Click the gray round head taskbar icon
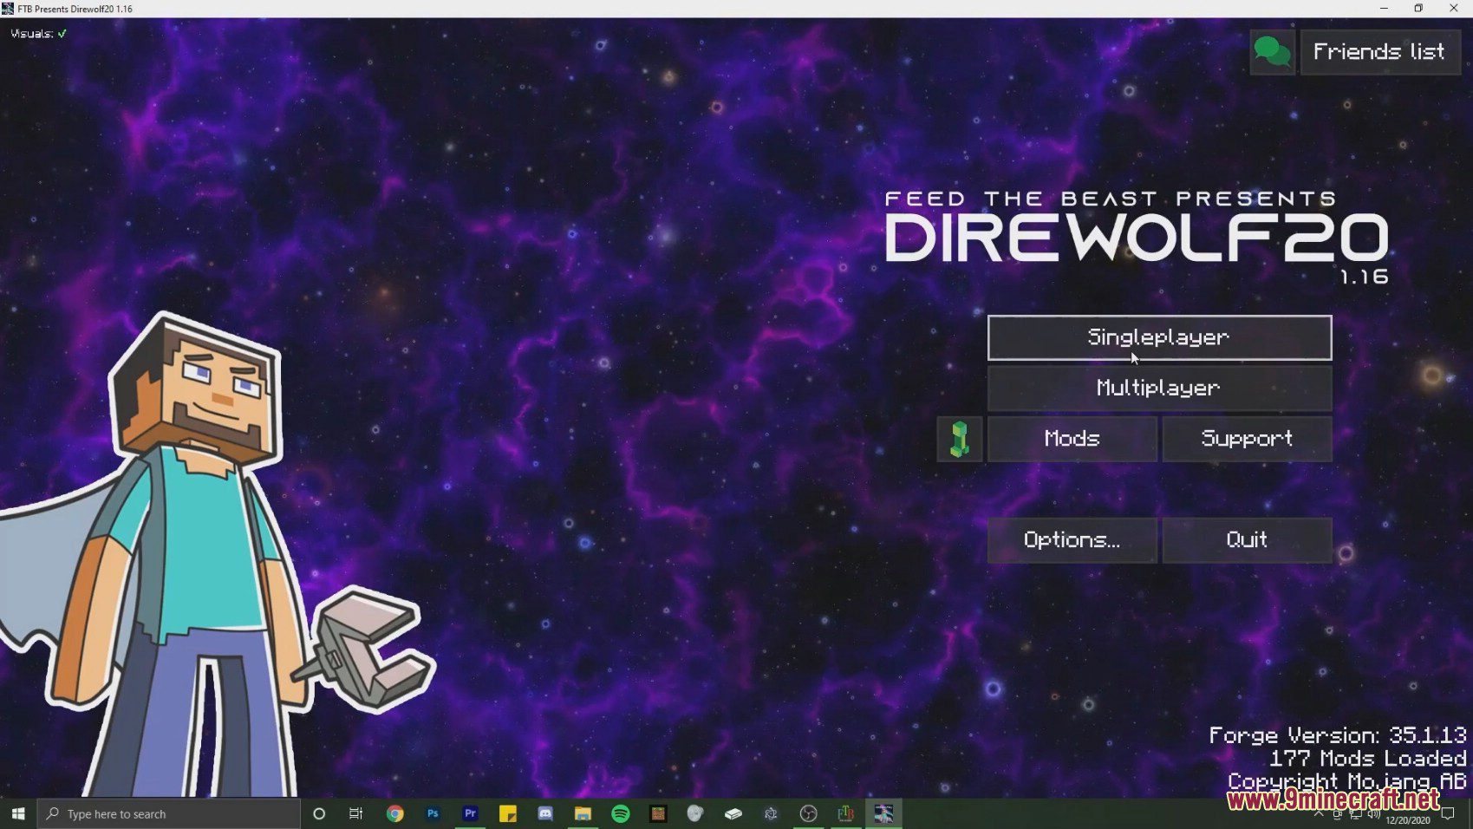The width and height of the screenshot is (1473, 829). click(695, 813)
